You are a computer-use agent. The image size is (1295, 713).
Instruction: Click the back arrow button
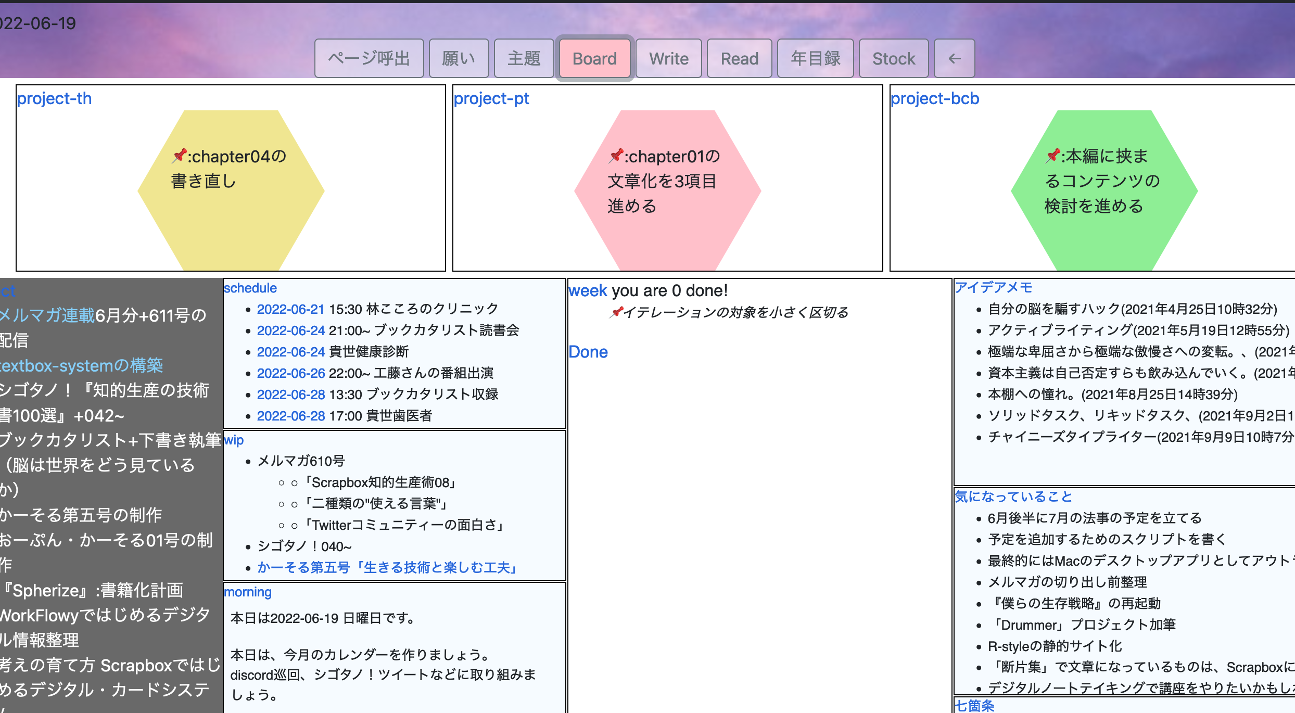click(x=954, y=58)
